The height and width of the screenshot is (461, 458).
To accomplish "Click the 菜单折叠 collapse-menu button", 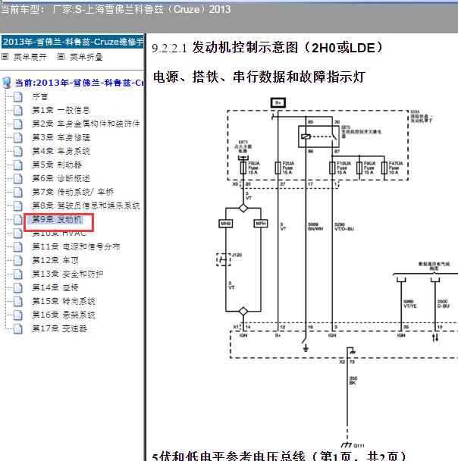I will (80, 57).
